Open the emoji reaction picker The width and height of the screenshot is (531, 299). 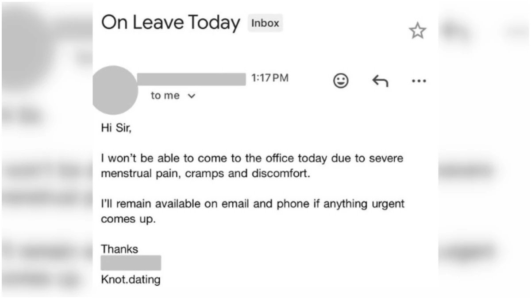pyautogui.click(x=340, y=81)
